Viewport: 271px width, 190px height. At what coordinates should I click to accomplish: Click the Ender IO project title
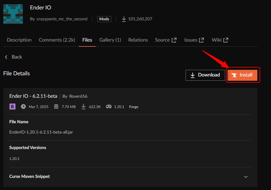pos(41,7)
